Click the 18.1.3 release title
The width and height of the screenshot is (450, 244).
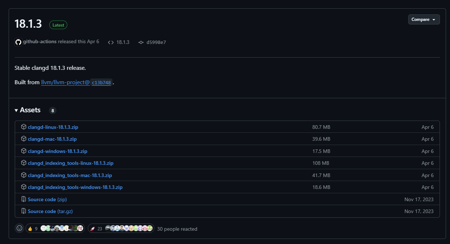point(28,24)
